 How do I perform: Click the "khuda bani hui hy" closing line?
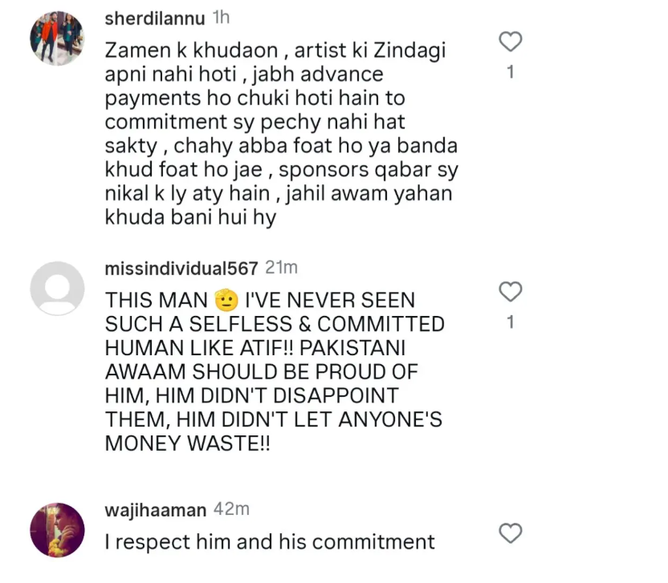[x=190, y=218]
